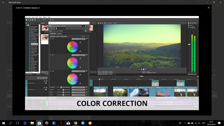Click the storm clouds clip on timeline
Screen dimensions: 224x126
[x=144, y=92]
